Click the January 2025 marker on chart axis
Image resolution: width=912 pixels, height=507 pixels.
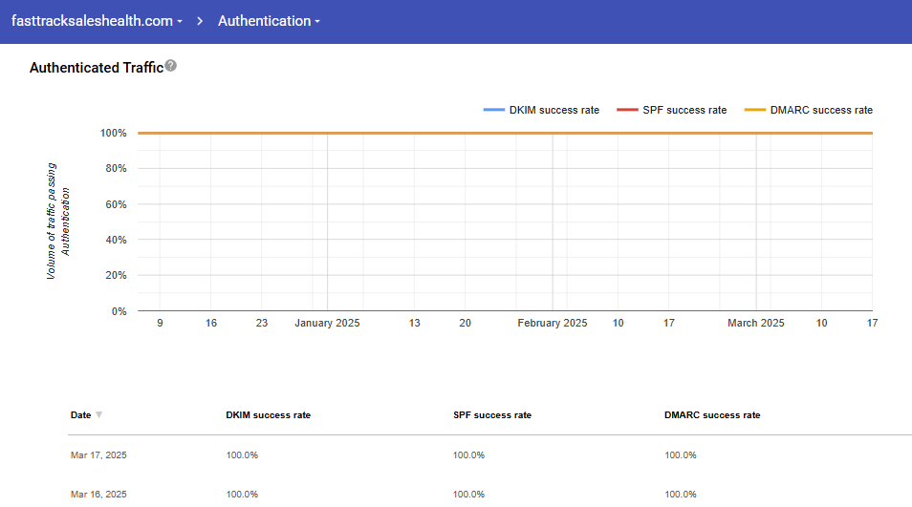pyautogui.click(x=327, y=324)
